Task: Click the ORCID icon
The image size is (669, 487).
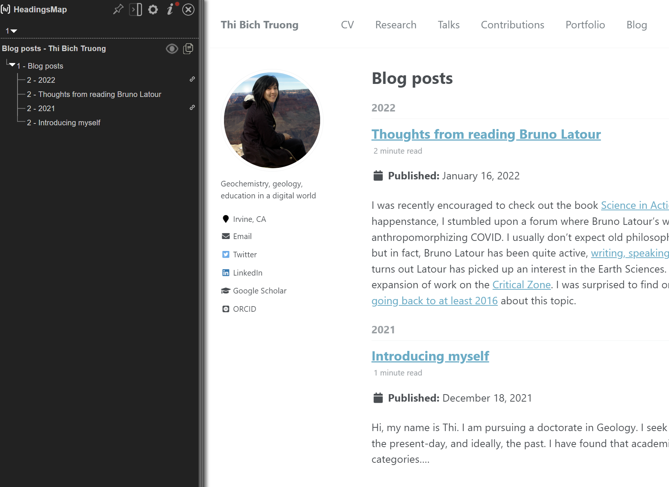Action: coord(225,309)
